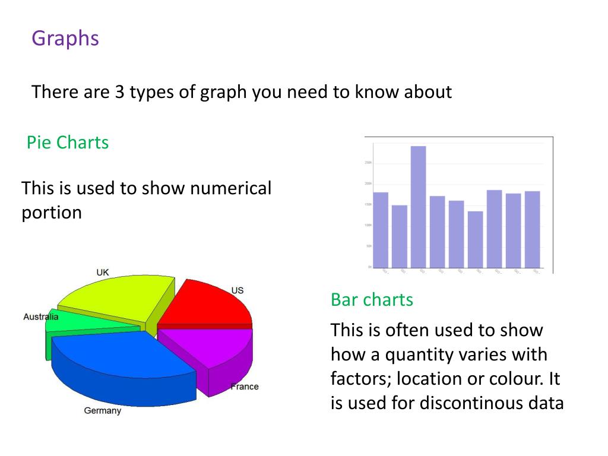This screenshot has height=456, width=608.
Task: Click the "This is used to show numerical portion" text
Action: (x=146, y=200)
